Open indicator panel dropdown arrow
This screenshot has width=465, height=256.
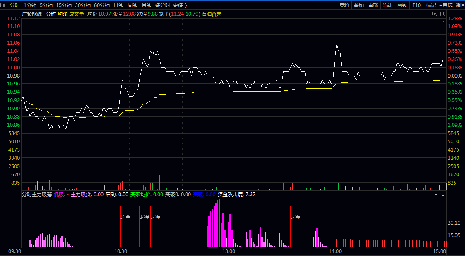pos(436,194)
